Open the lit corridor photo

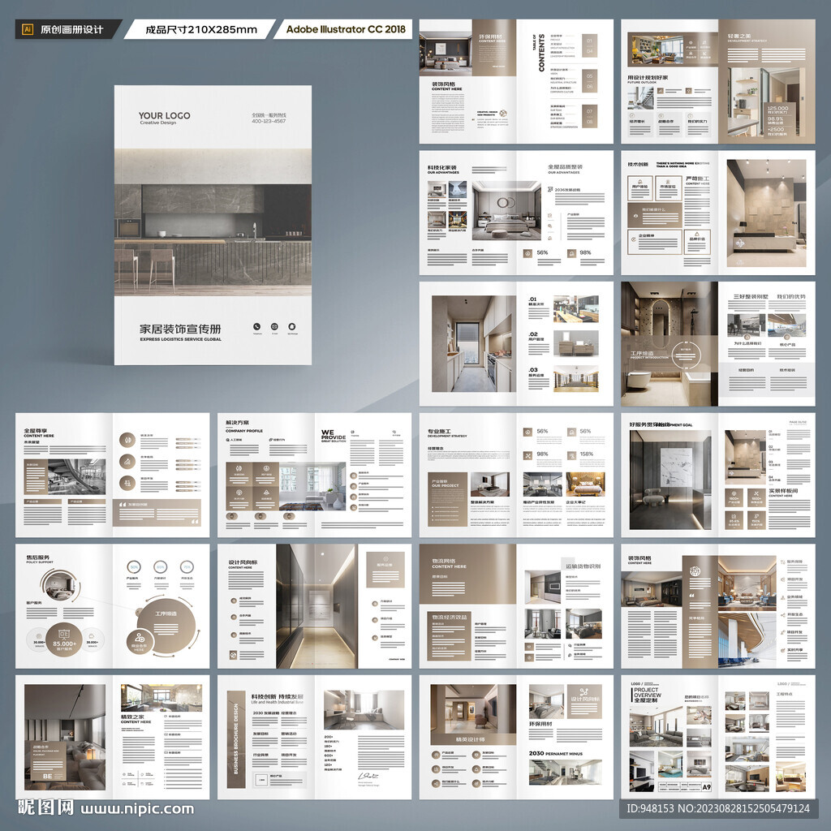317,605
